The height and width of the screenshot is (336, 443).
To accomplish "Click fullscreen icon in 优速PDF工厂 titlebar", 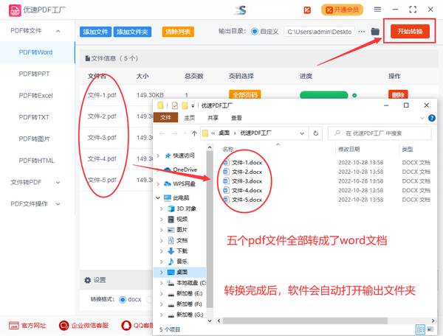I will point(413,10).
